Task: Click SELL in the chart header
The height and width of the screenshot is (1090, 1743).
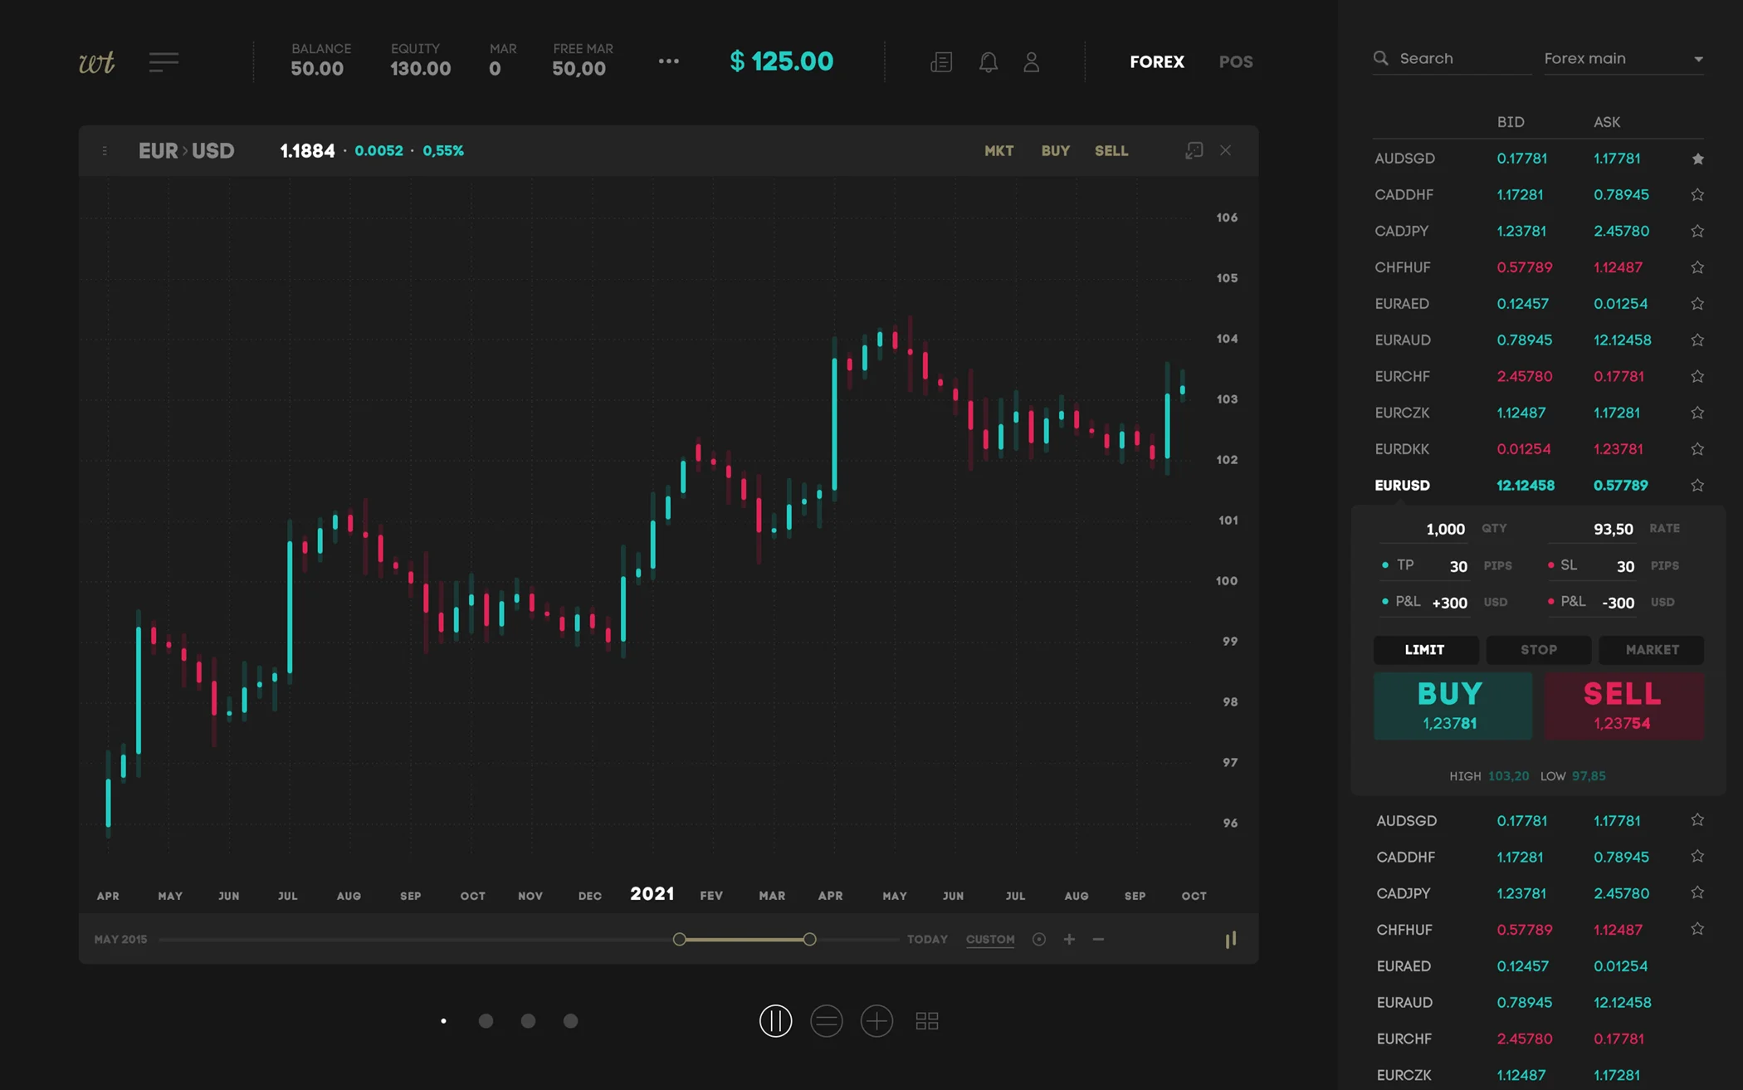Action: click(x=1111, y=151)
